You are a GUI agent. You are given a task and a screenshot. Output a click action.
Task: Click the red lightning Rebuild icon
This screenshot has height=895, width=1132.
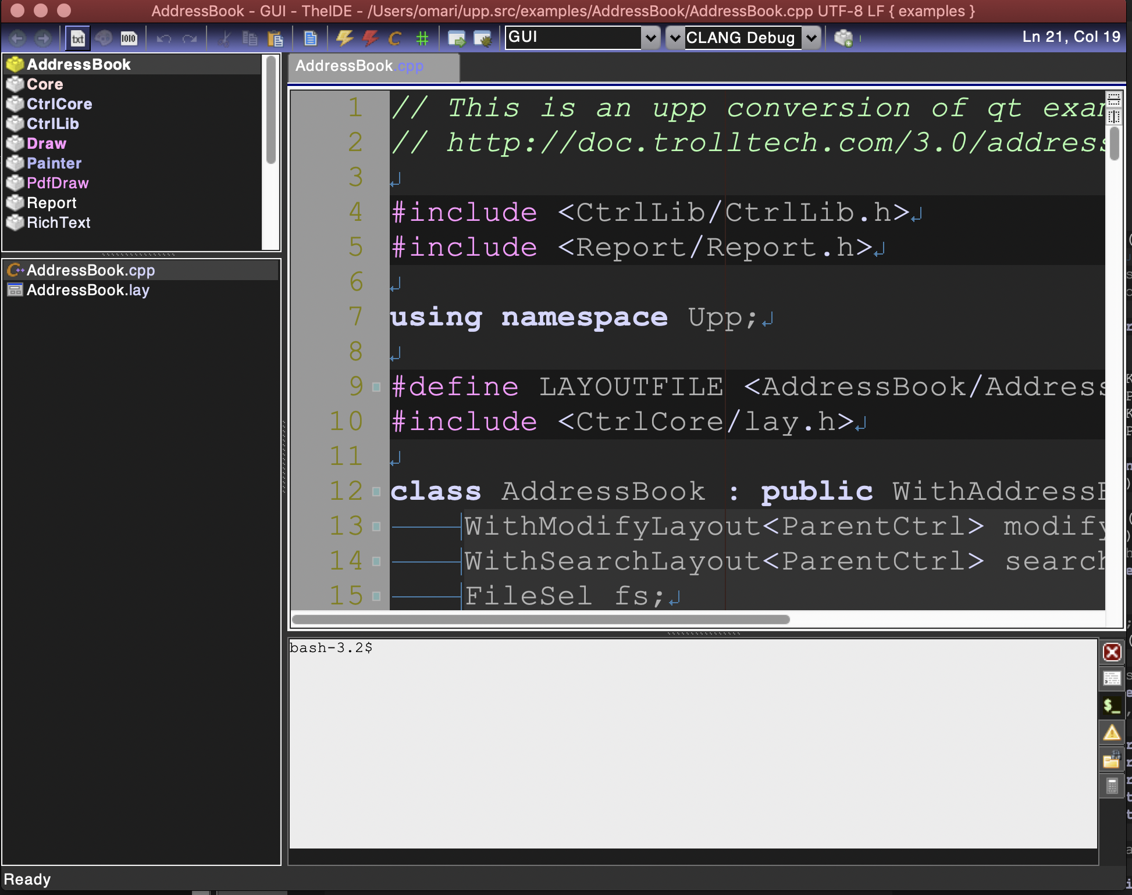point(370,38)
